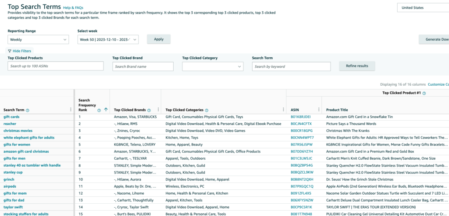Open amazon gift card christmas search term
This screenshot has width=449, height=216.
[x=26, y=151]
